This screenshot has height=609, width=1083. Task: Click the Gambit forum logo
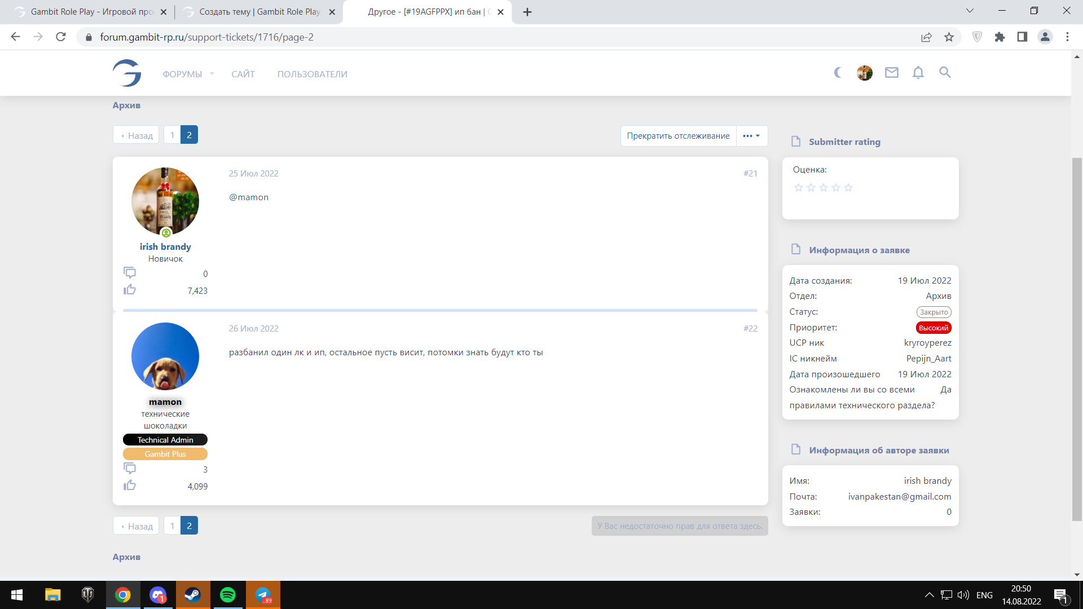pos(127,73)
